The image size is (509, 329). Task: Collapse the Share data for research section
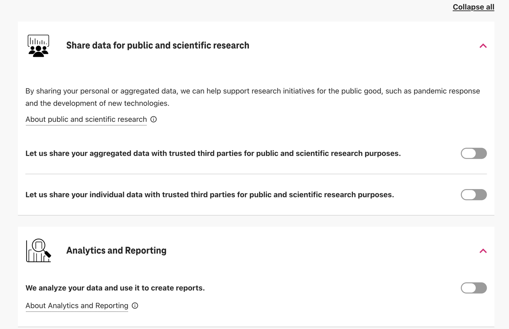pyautogui.click(x=483, y=46)
